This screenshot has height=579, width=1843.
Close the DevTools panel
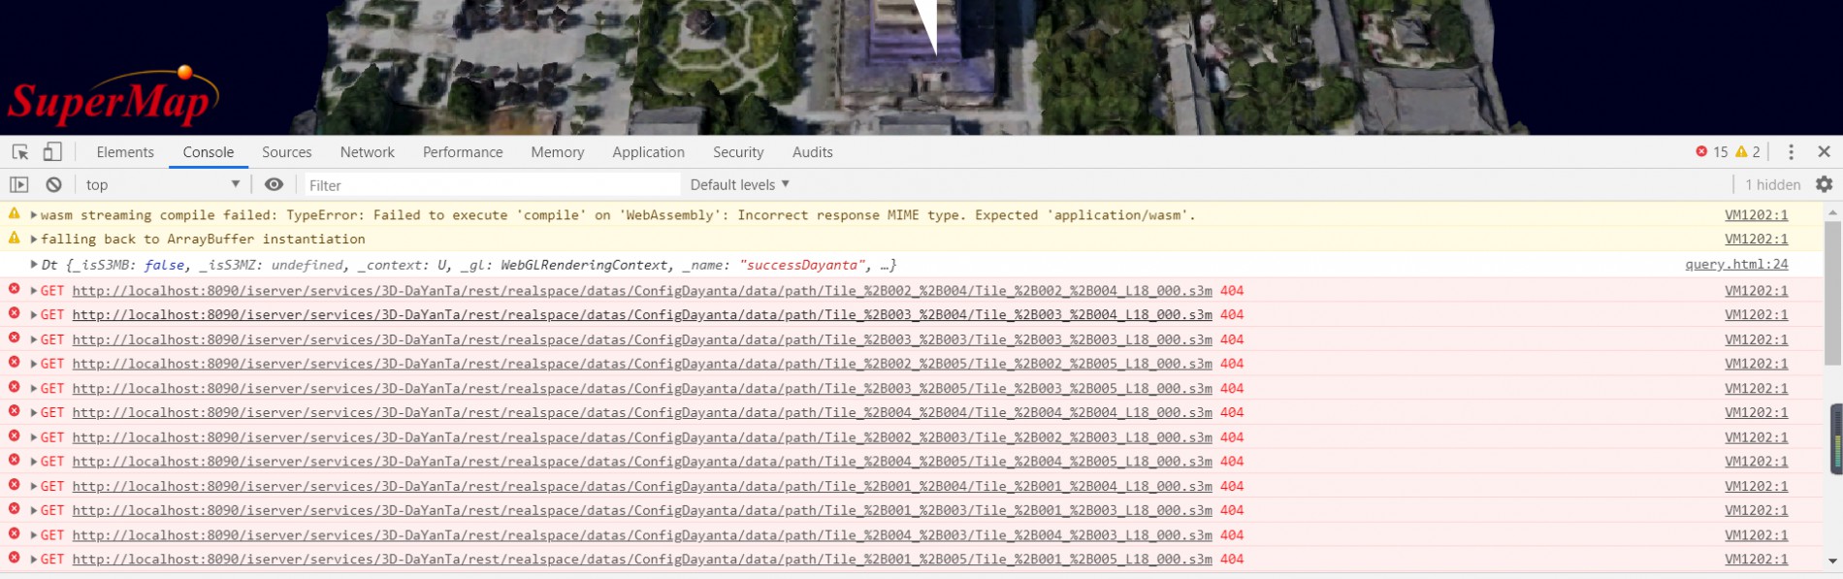click(1824, 152)
